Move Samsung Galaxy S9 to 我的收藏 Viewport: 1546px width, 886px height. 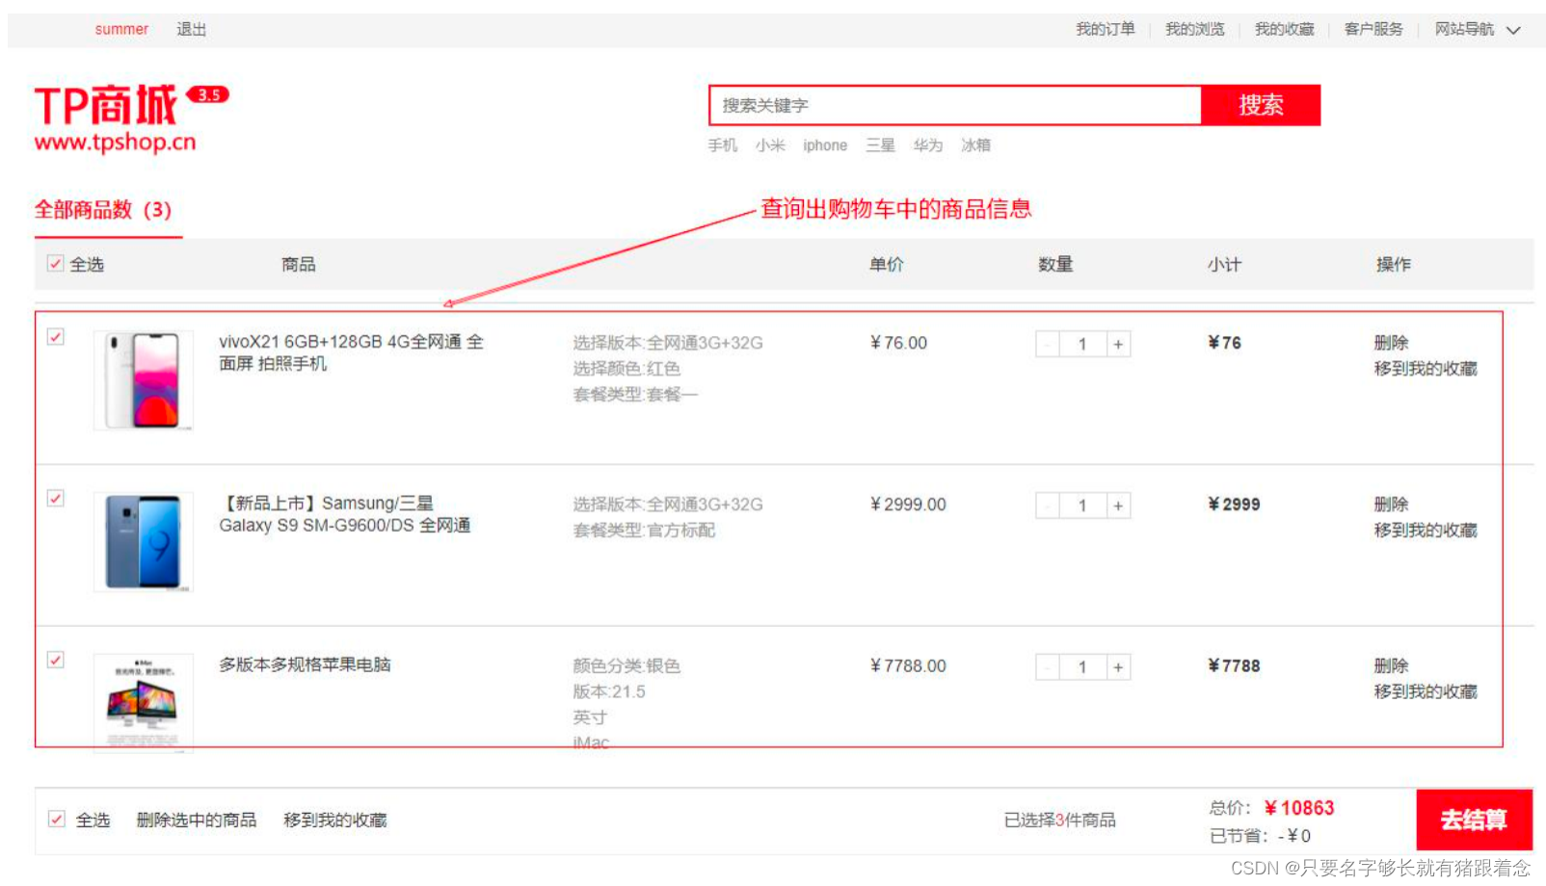click(1426, 531)
